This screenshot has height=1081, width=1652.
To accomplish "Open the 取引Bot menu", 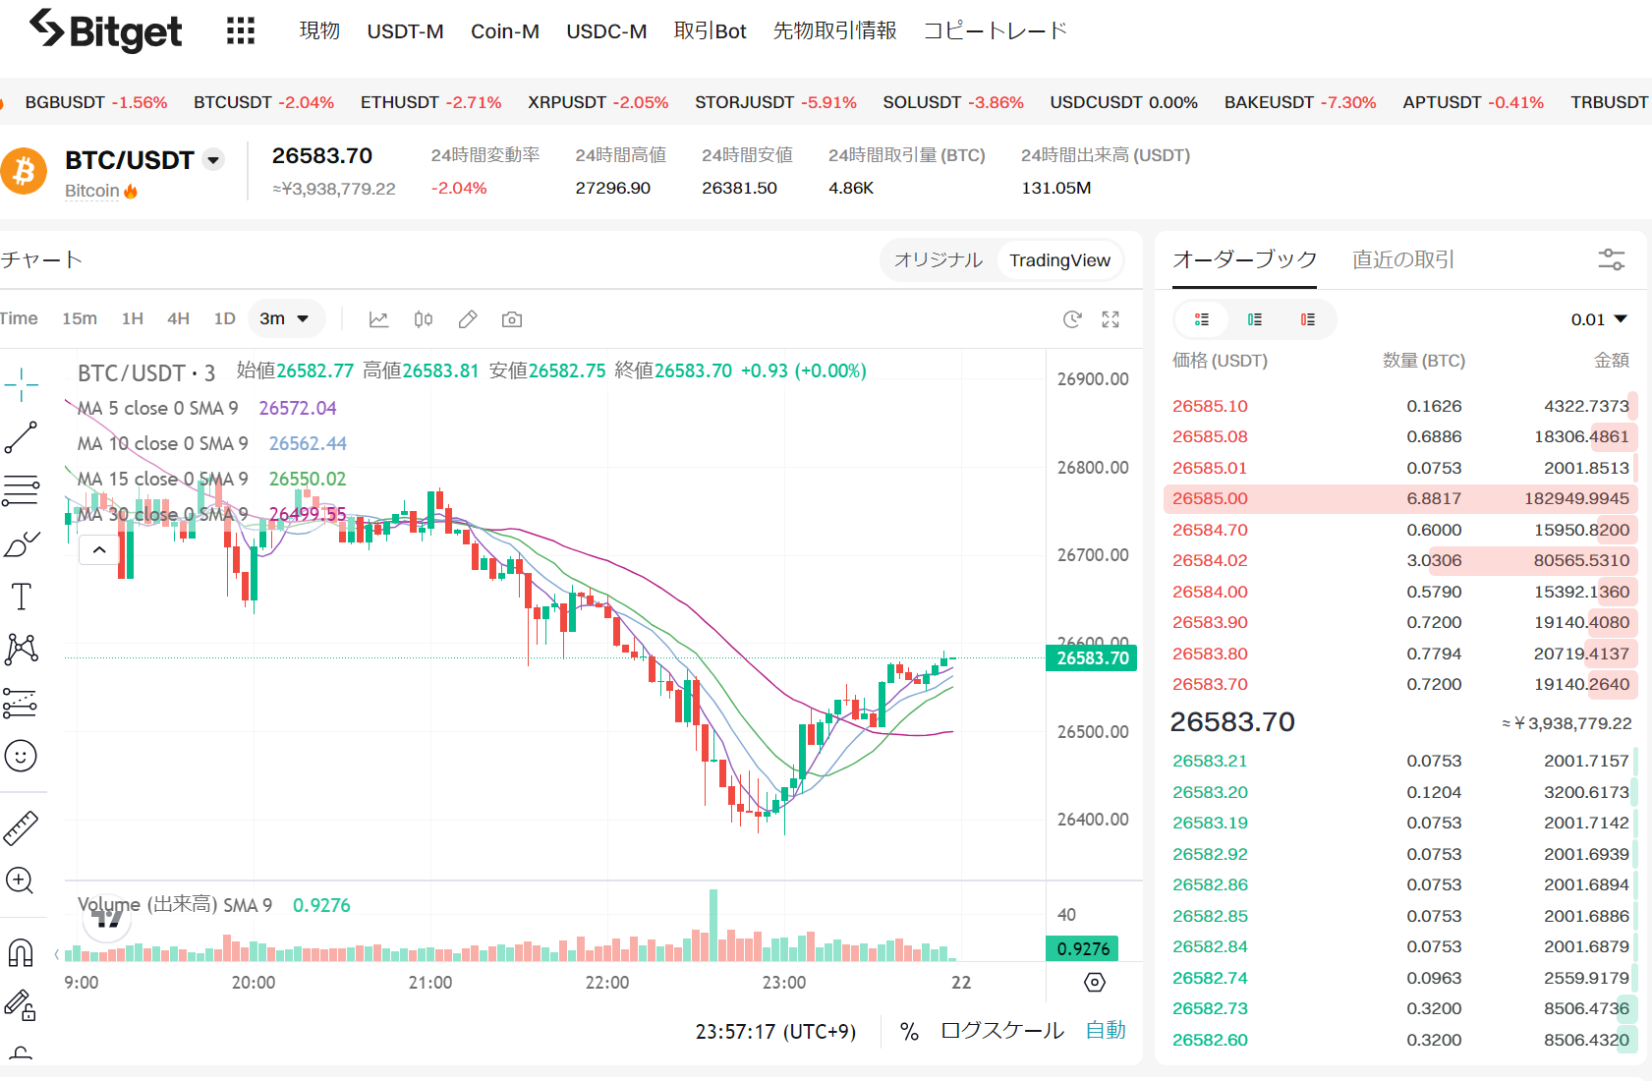I will (710, 31).
